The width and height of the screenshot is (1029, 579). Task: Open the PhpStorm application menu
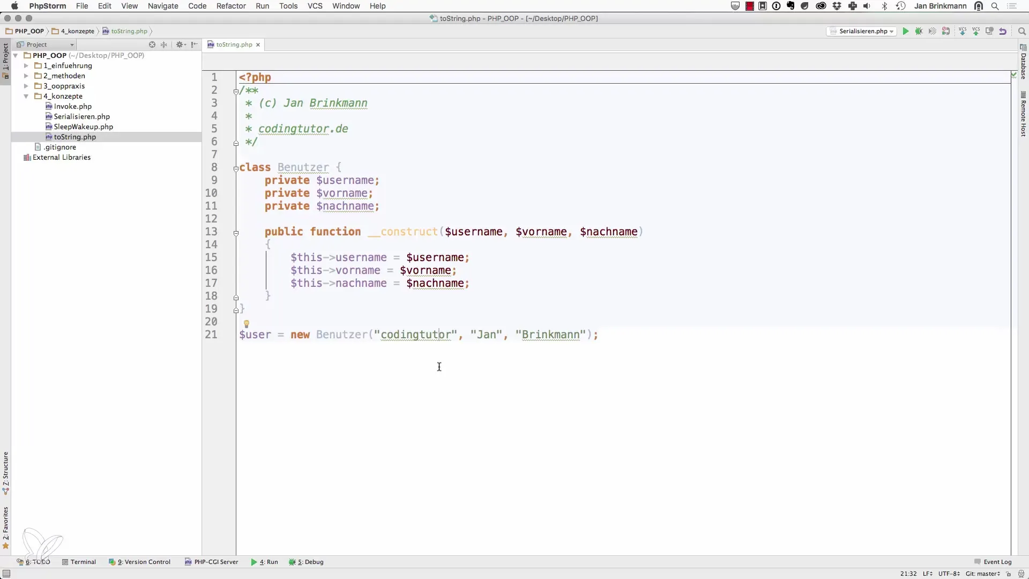tap(48, 6)
